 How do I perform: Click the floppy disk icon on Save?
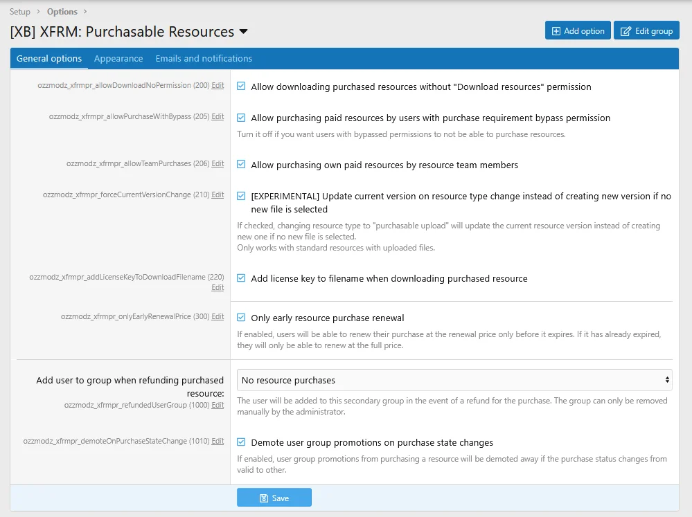coord(263,498)
